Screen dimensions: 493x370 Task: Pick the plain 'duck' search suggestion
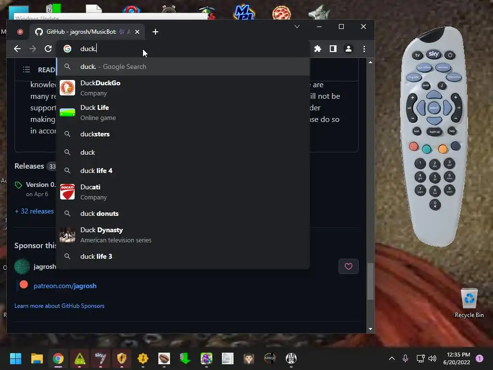[183, 152]
